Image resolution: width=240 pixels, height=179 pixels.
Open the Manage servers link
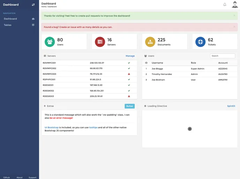pos(130,56)
